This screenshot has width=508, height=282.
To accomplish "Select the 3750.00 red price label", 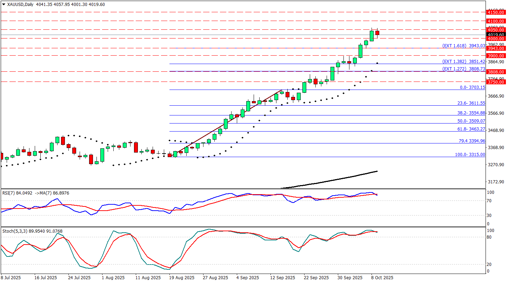I will pos(496,82).
